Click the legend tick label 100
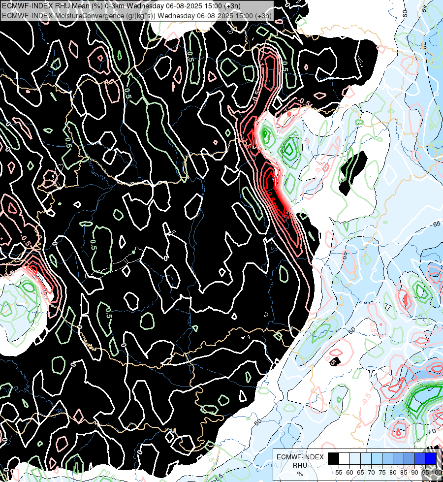The height and width of the screenshot is (482, 443). tap(437, 473)
